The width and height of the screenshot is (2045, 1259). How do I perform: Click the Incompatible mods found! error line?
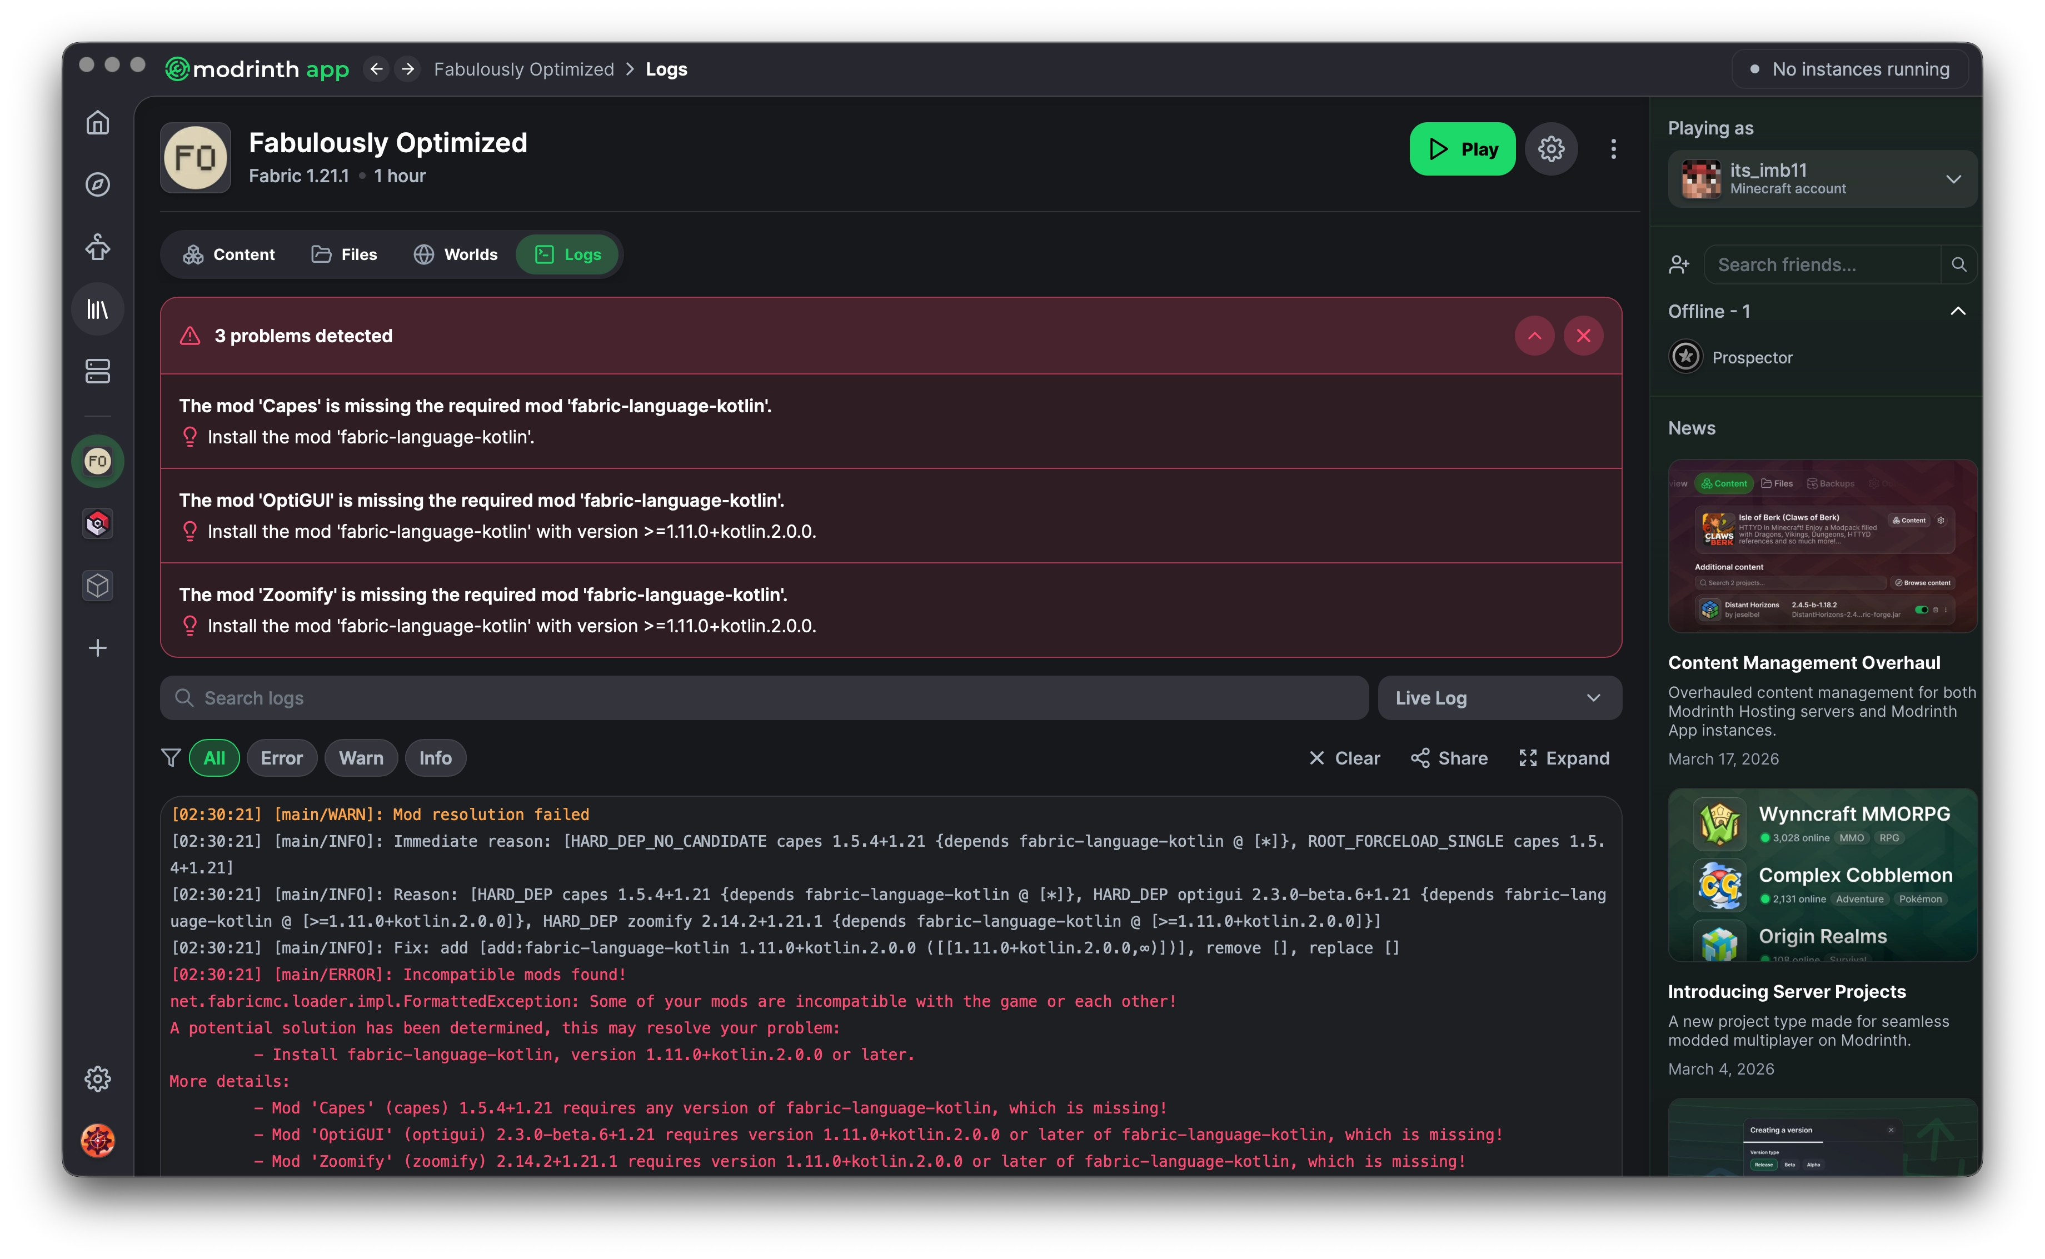pyautogui.click(x=399, y=974)
